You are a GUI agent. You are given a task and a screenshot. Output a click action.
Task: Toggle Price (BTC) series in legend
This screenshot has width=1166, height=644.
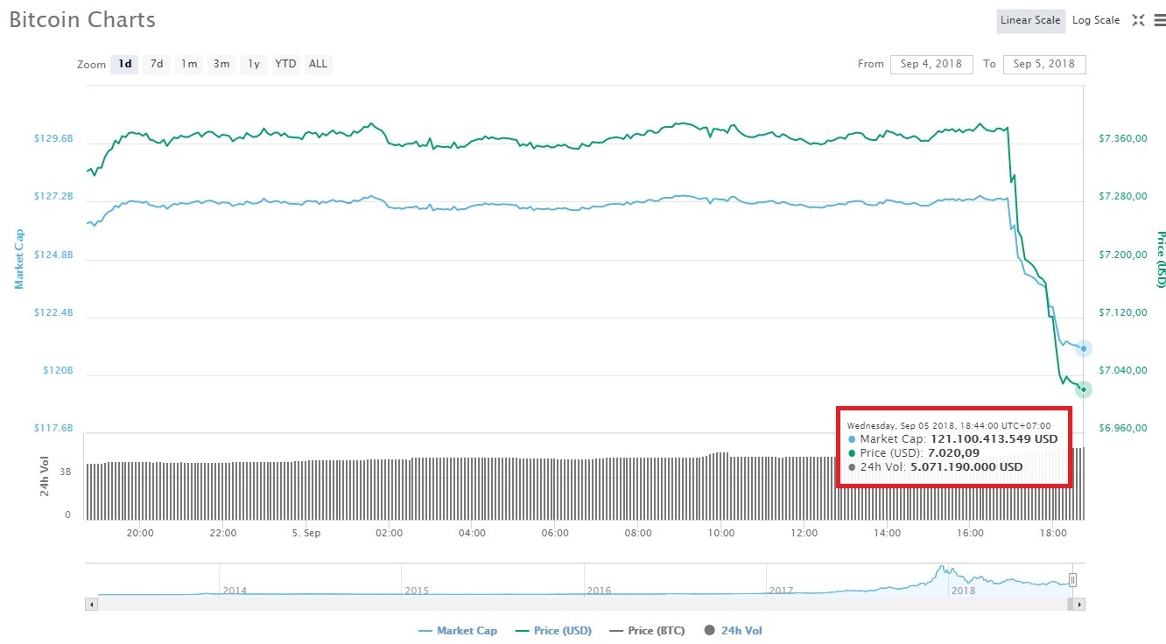point(648,630)
